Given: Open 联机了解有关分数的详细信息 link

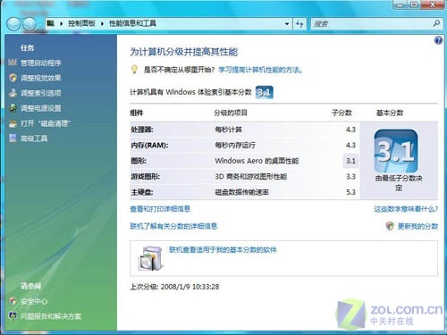Looking at the screenshot, I should coord(173,226).
